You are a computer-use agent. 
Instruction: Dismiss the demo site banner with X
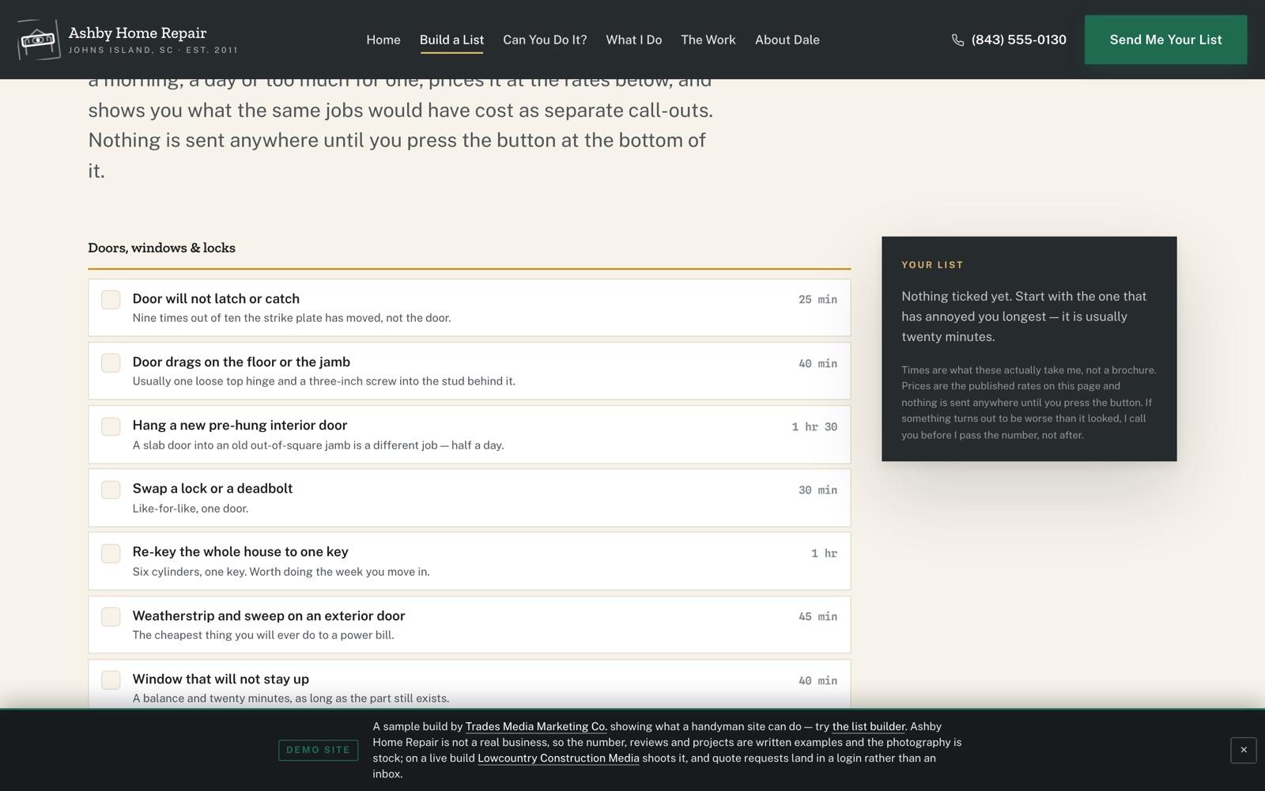click(x=1243, y=750)
